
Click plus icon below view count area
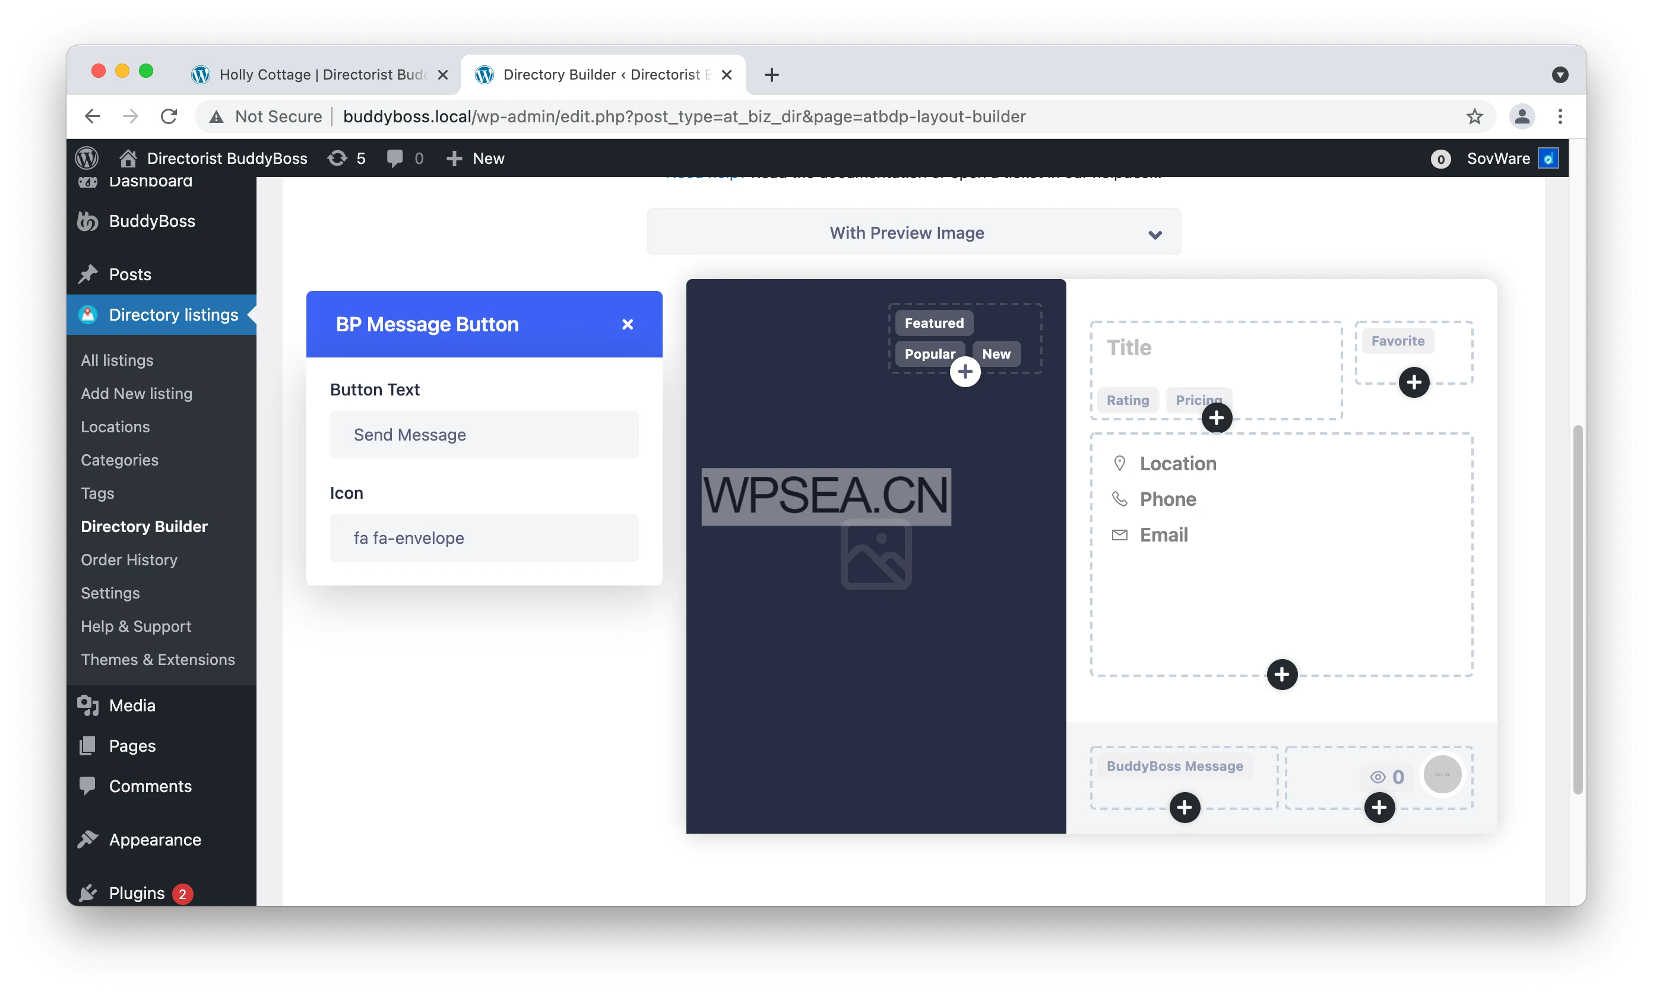click(1379, 807)
